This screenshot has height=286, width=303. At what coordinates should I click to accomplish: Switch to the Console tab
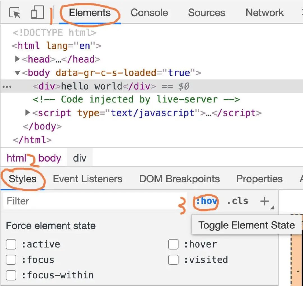149,13
